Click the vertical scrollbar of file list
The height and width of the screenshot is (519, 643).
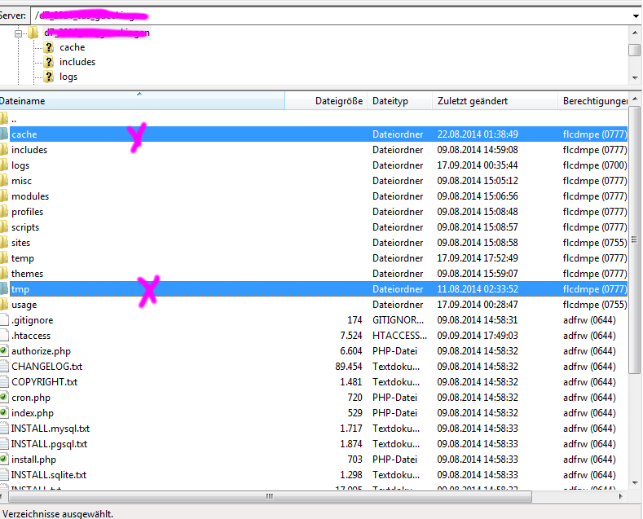[x=635, y=244]
